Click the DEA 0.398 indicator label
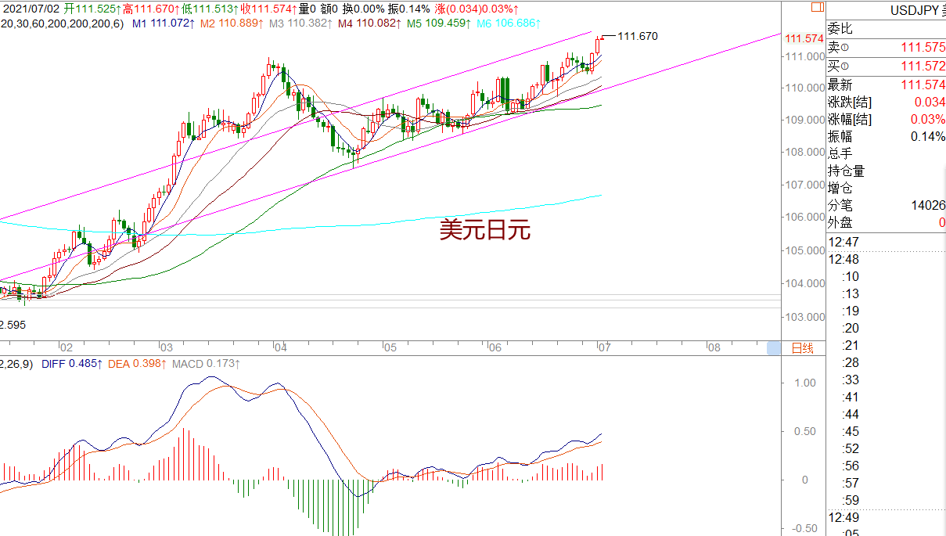 (x=138, y=364)
